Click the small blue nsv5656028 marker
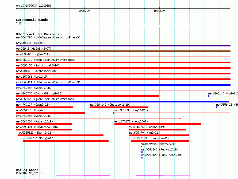The image size is (238, 179). [217, 107]
